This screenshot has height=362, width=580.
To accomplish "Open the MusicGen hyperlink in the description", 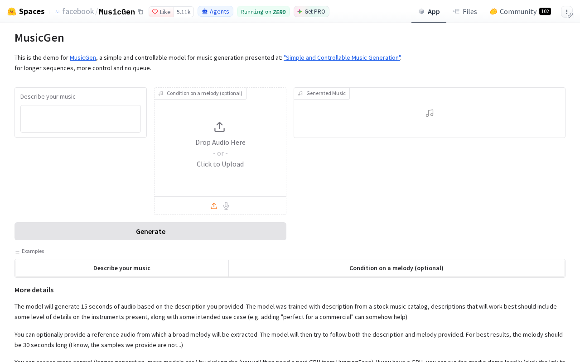I will pyautogui.click(x=83, y=57).
